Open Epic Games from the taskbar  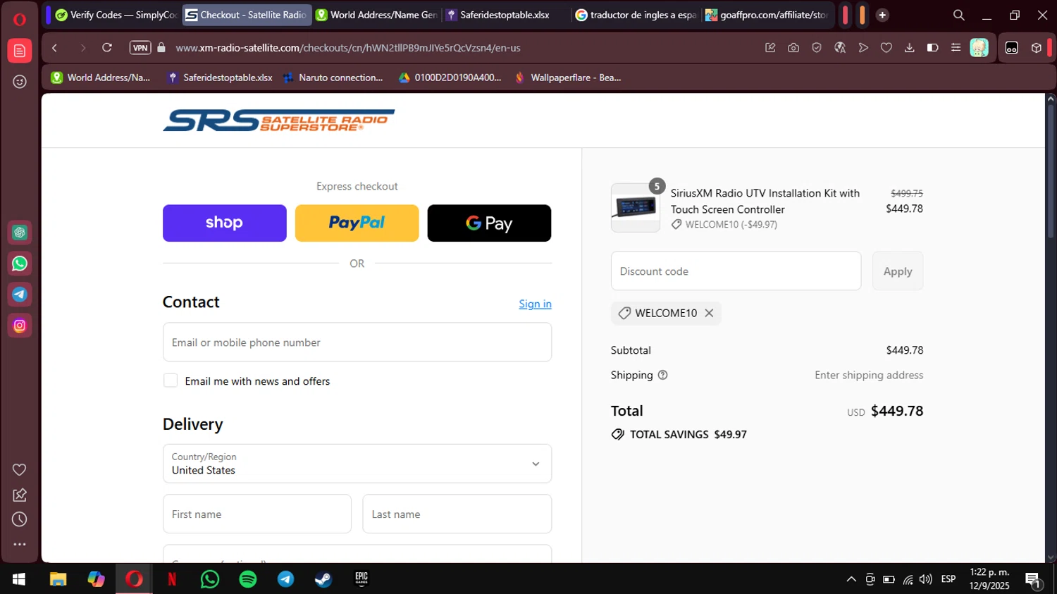361,579
